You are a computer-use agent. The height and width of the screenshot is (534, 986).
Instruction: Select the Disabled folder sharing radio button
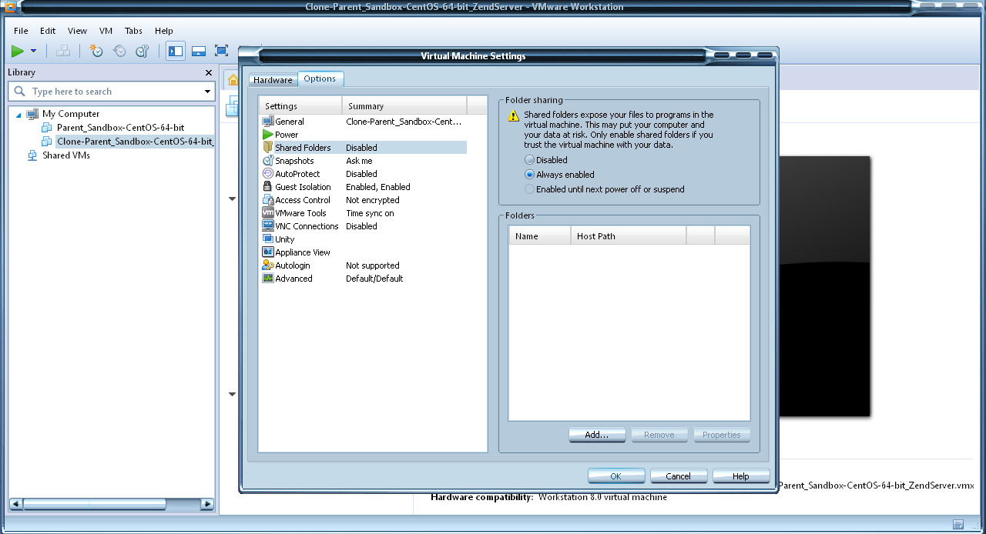tap(529, 160)
